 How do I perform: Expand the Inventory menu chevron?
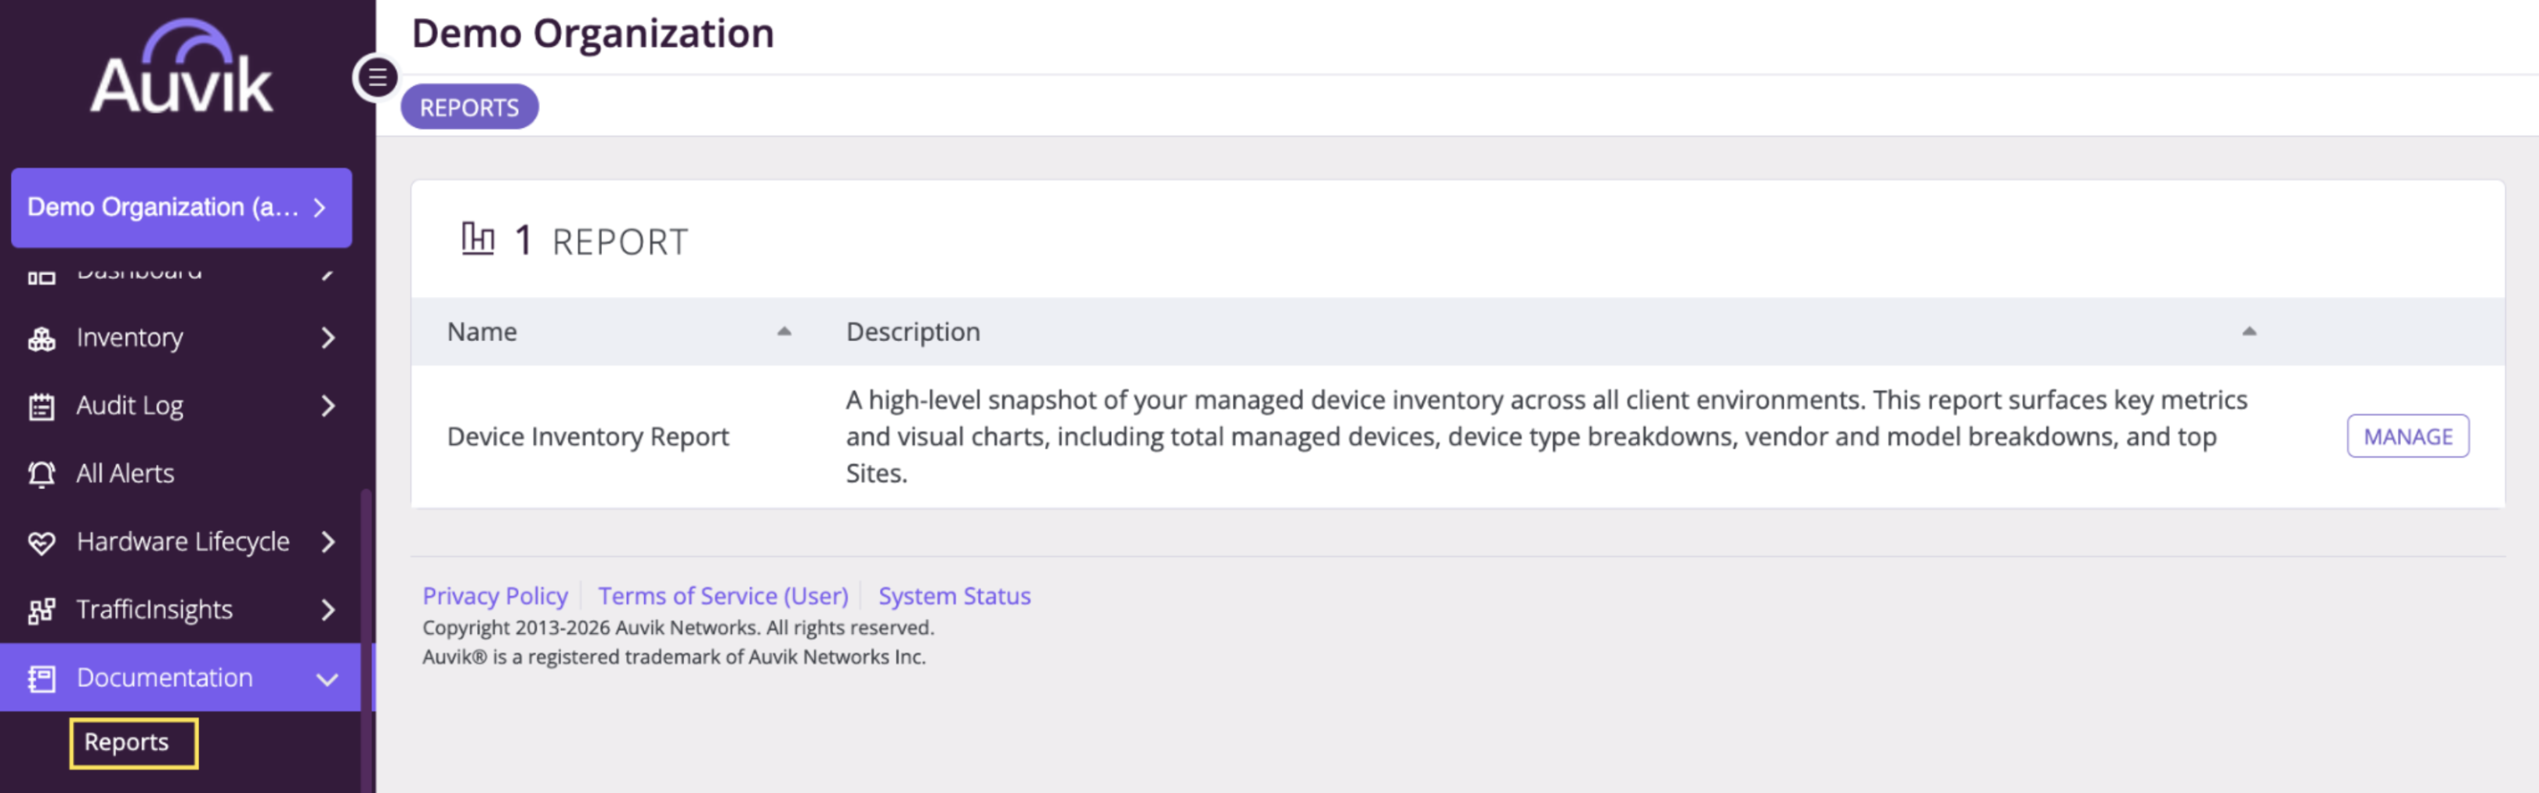point(328,338)
